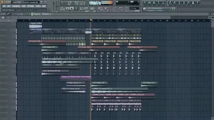Open the TOOLS menu
214x120 pixels.
pyautogui.click(x=38, y=6)
